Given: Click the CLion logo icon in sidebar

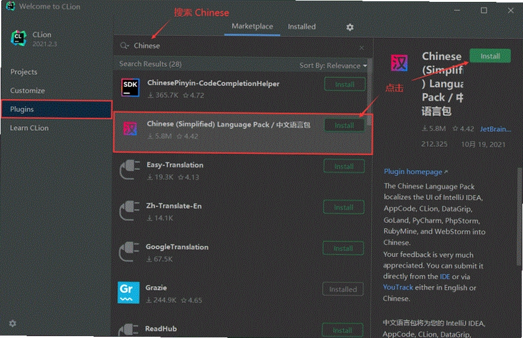Looking at the screenshot, I should [x=19, y=38].
